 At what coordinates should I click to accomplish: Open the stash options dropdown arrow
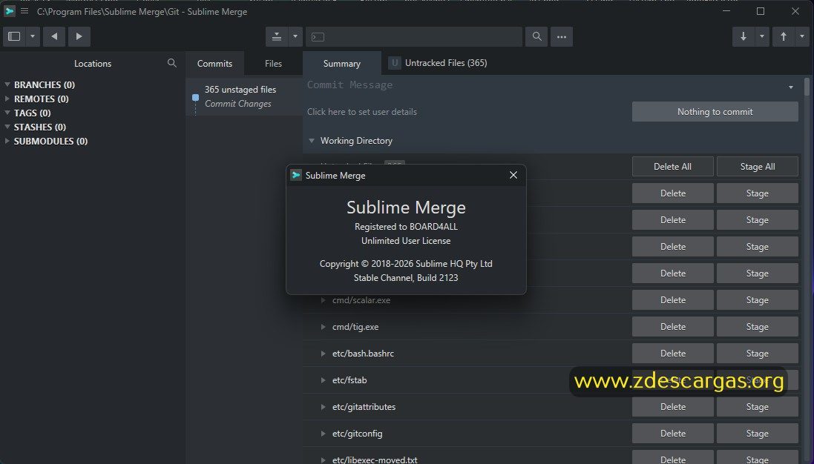click(295, 36)
